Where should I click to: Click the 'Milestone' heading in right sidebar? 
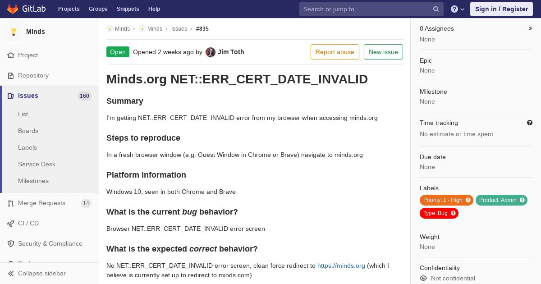tap(433, 92)
